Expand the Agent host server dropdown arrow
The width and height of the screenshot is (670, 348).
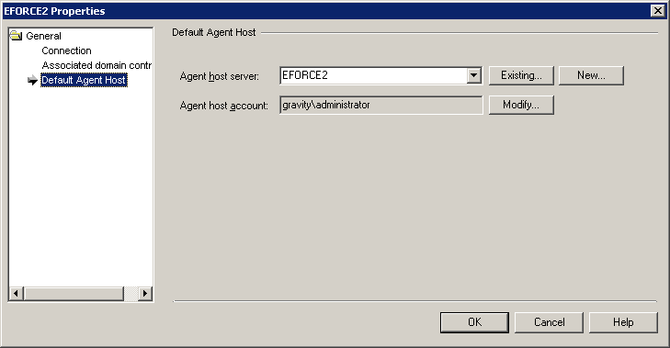point(473,75)
